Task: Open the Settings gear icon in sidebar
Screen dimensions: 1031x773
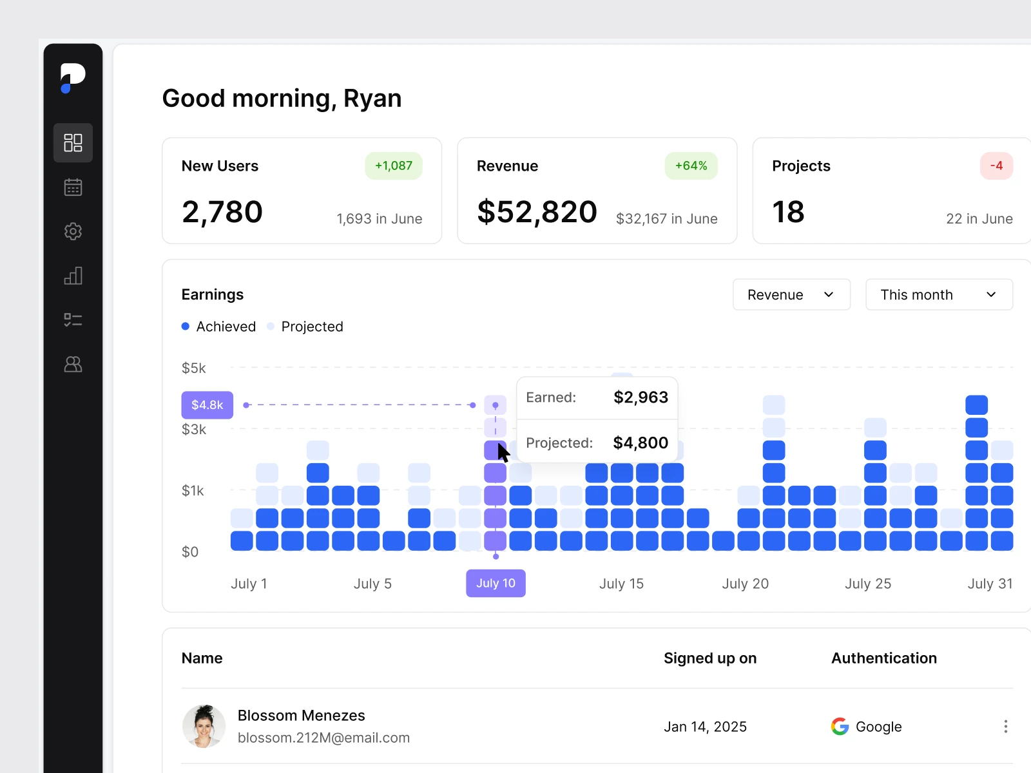Action: pos(73,231)
